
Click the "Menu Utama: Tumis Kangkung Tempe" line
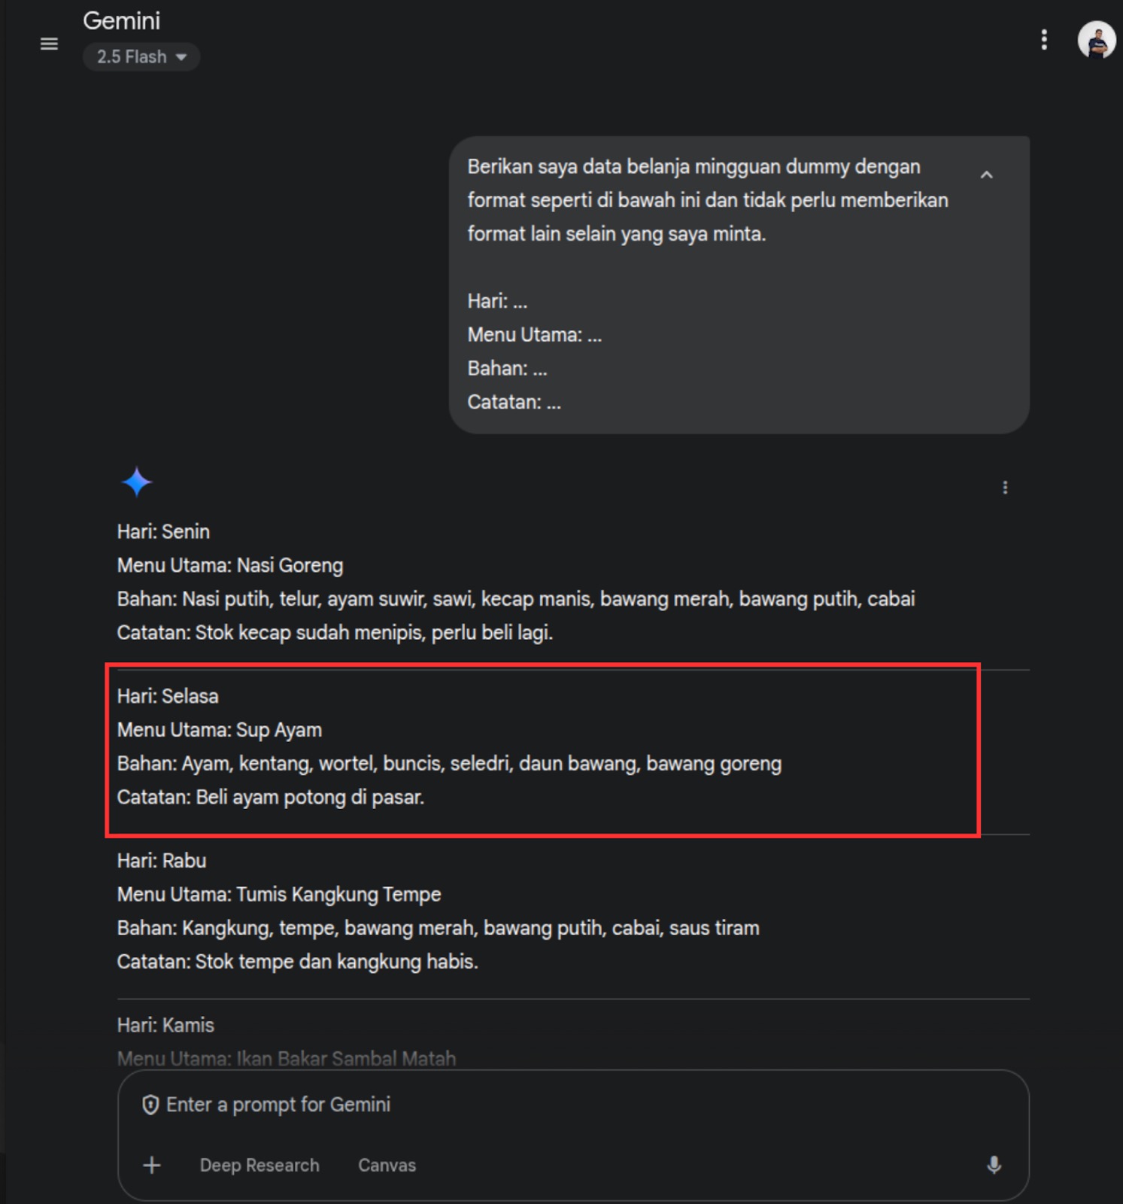click(x=279, y=895)
